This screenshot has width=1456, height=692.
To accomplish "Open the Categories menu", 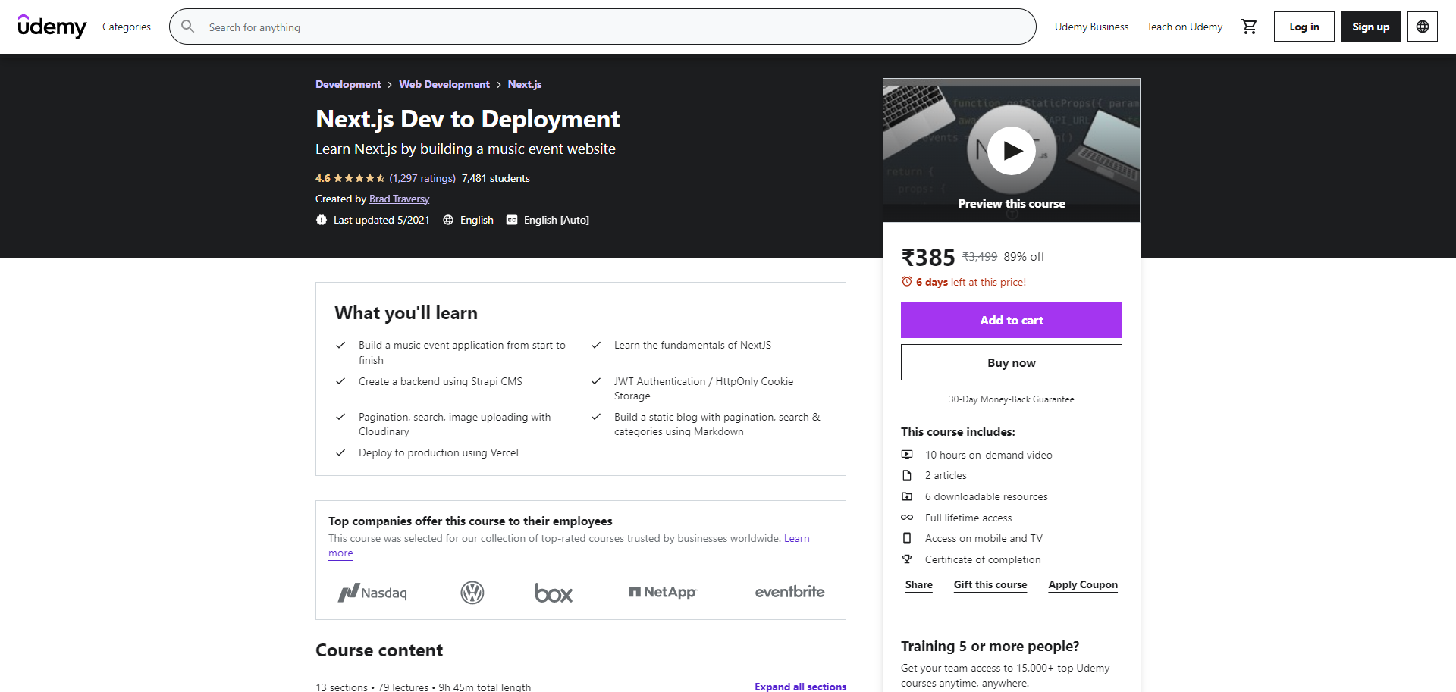I will (x=127, y=27).
